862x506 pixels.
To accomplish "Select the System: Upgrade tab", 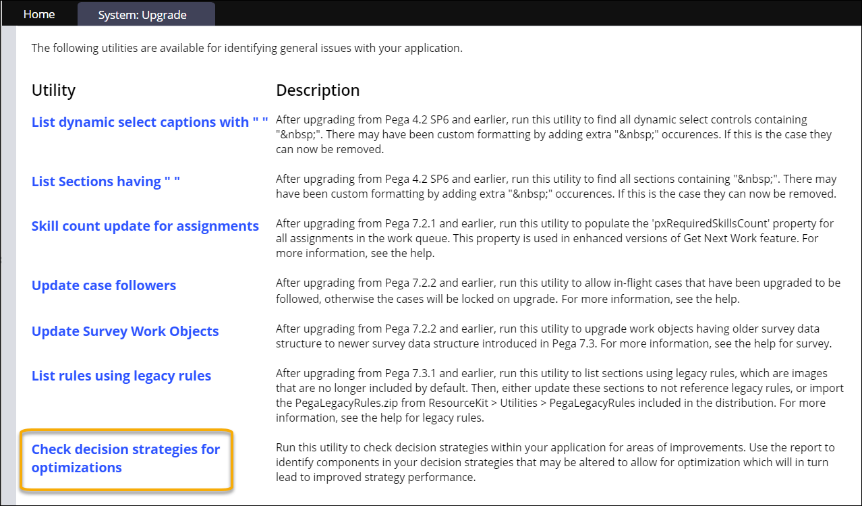I will click(x=142, y=15).
